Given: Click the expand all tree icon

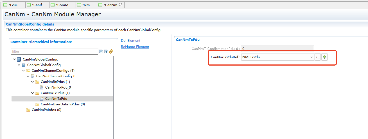Looking at the screenshot, I should coord(106,52).
